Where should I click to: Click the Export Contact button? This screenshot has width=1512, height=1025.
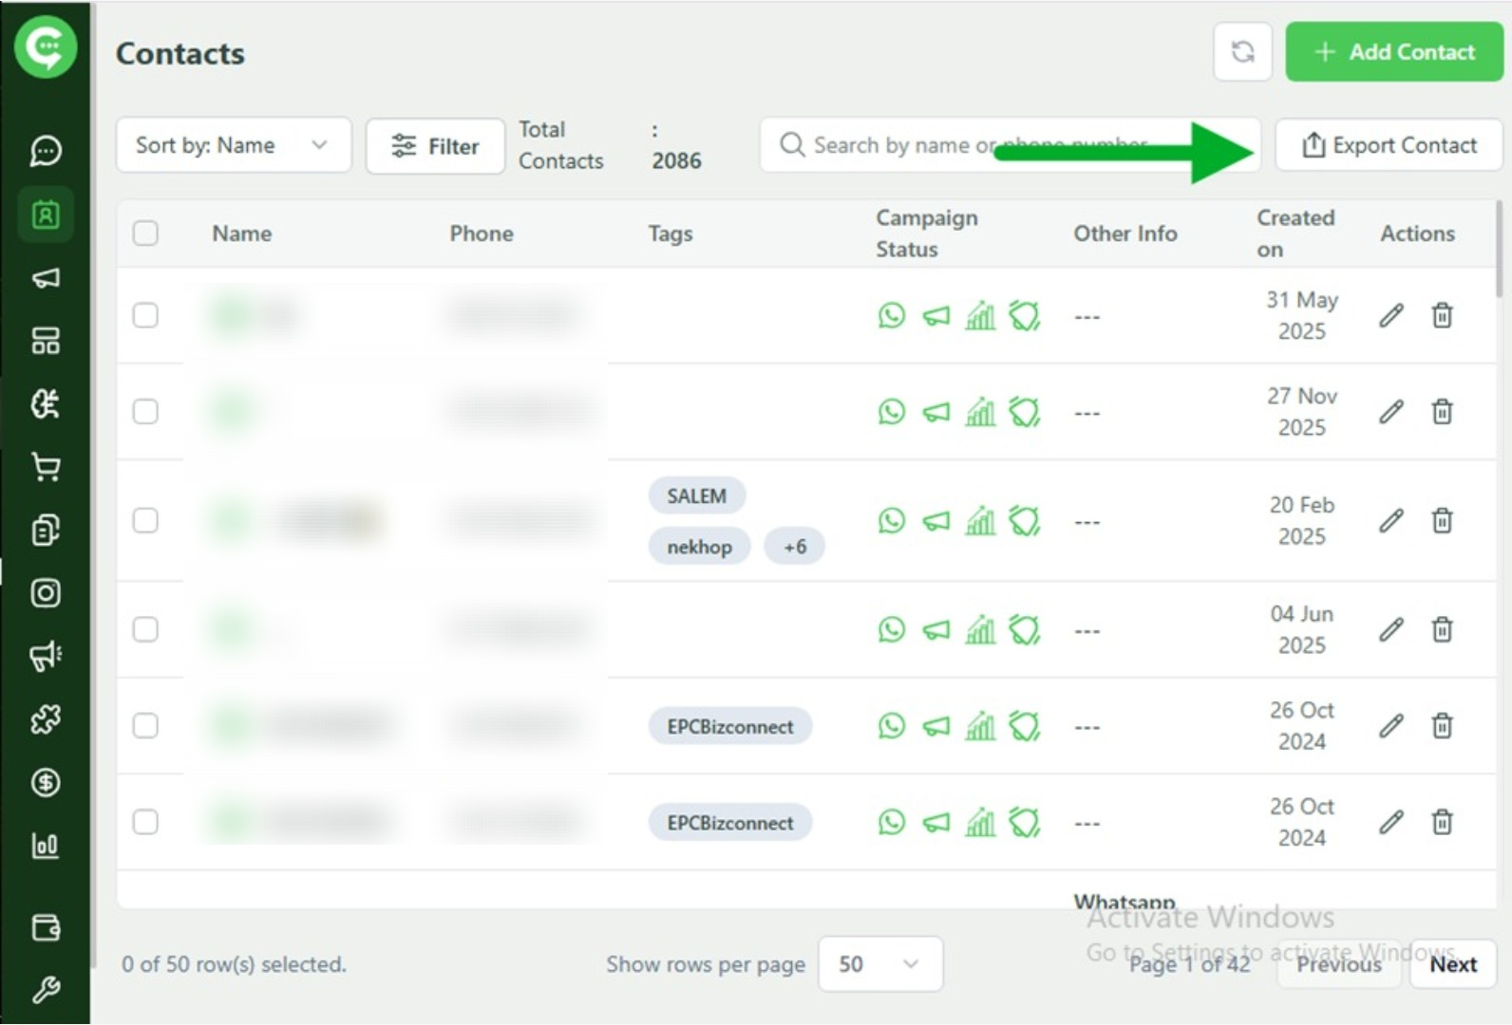click(x=1389, y=145)
